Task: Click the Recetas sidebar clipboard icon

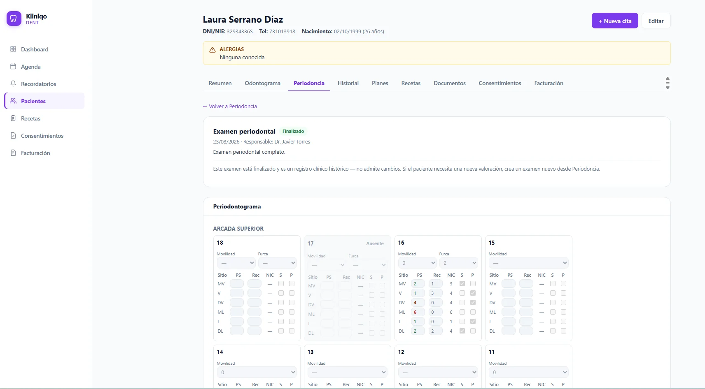Action: (13, 118)
